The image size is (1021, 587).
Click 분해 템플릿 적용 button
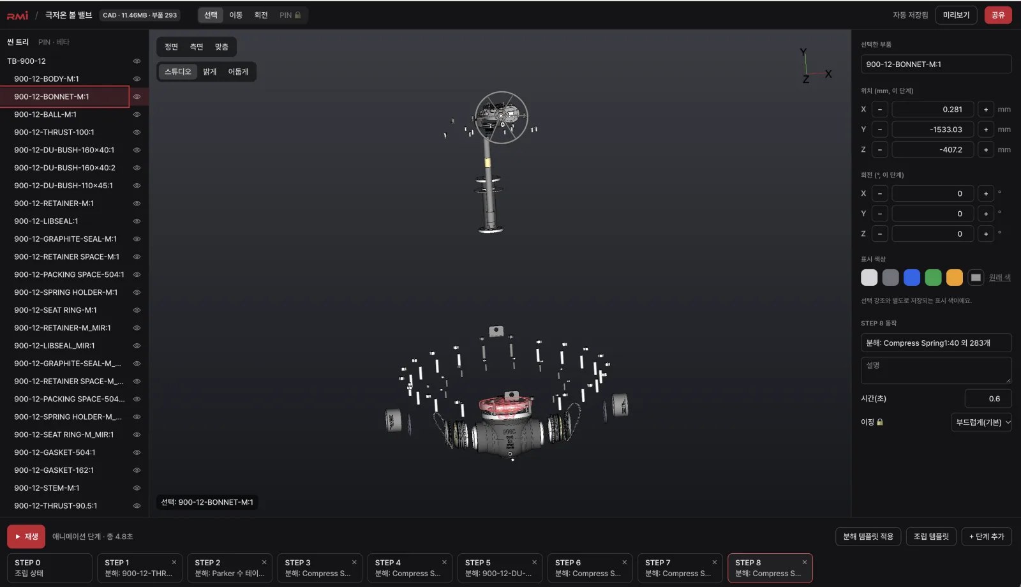pyautogui.click(x=868, y=537)
